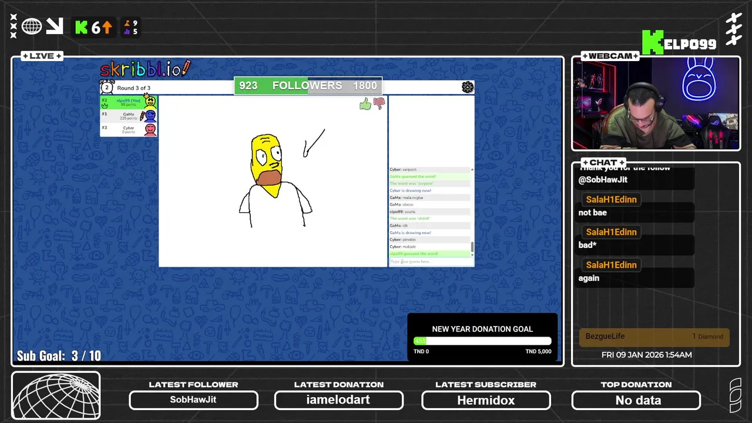Image resolution: width=752 pixels, height=423 pixels.
Task: Click GaMa's blue avatar
Action: tap(150, 116)
